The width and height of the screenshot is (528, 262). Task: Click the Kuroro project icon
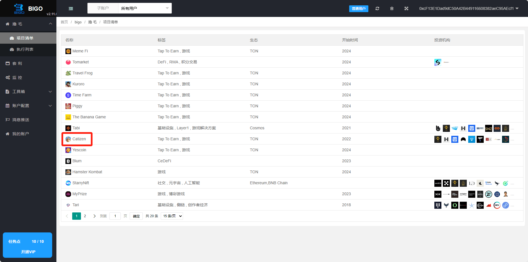click(68, 84)
